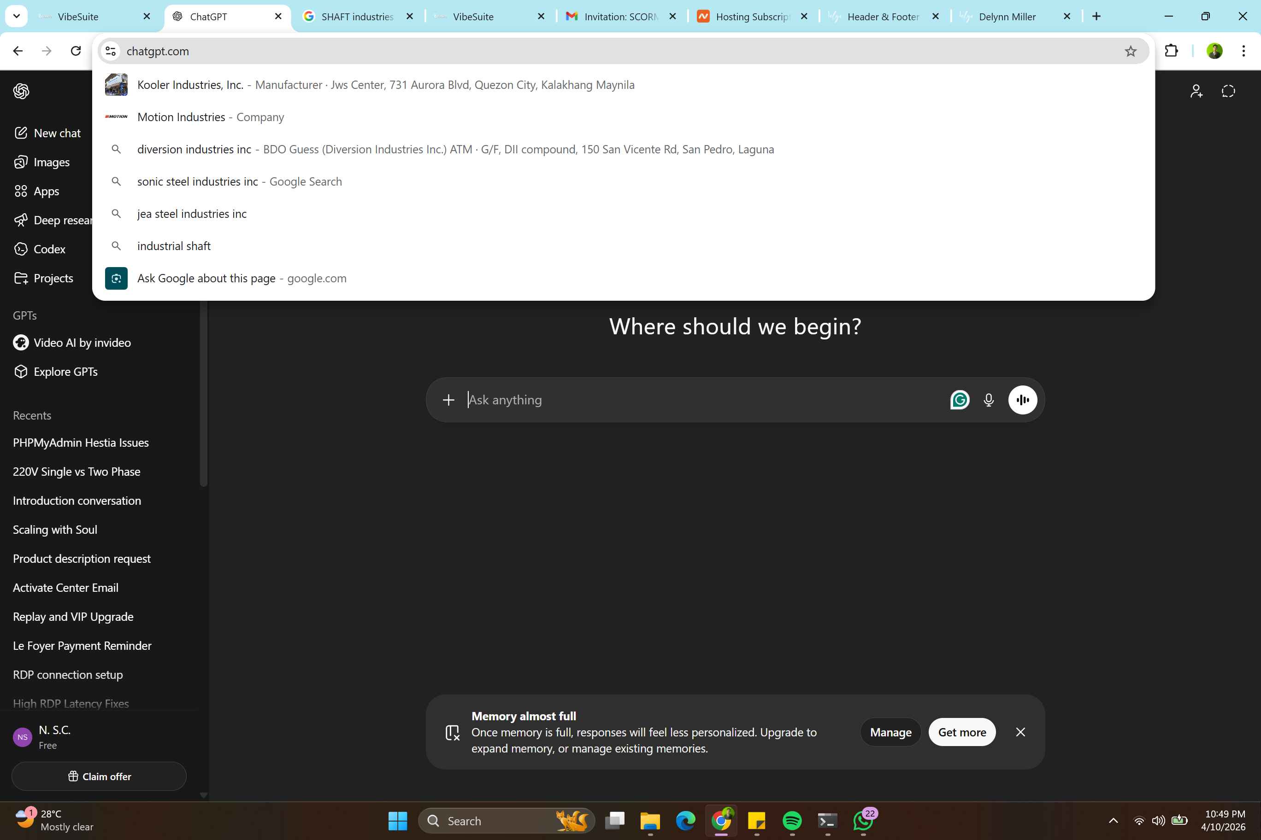Click the Grammarly icon in prompt box
The width and height of the screenshot is (1261, 840).
coord(959,400)
